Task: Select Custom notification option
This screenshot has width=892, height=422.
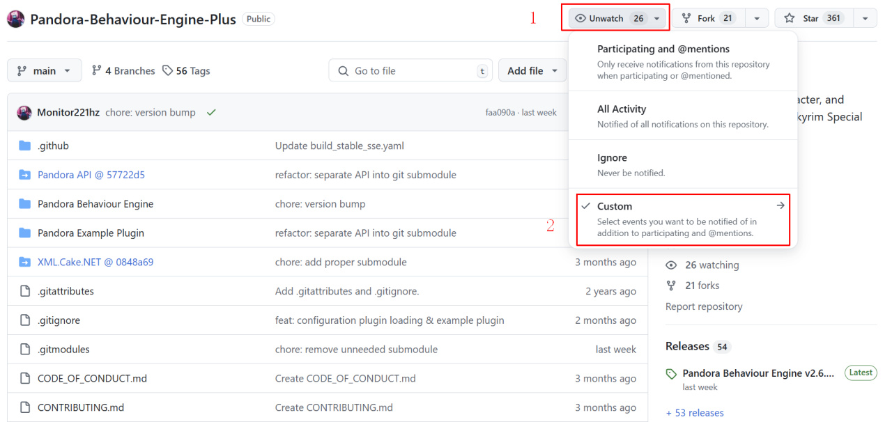Action: point(683,219)
